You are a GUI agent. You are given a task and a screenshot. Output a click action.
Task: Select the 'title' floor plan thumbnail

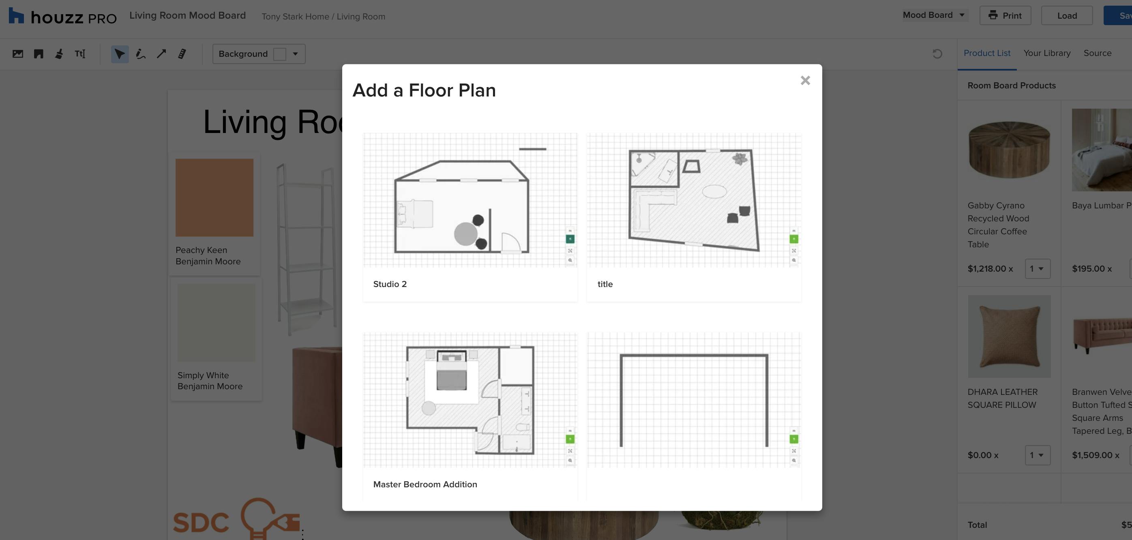pos(694,200)
